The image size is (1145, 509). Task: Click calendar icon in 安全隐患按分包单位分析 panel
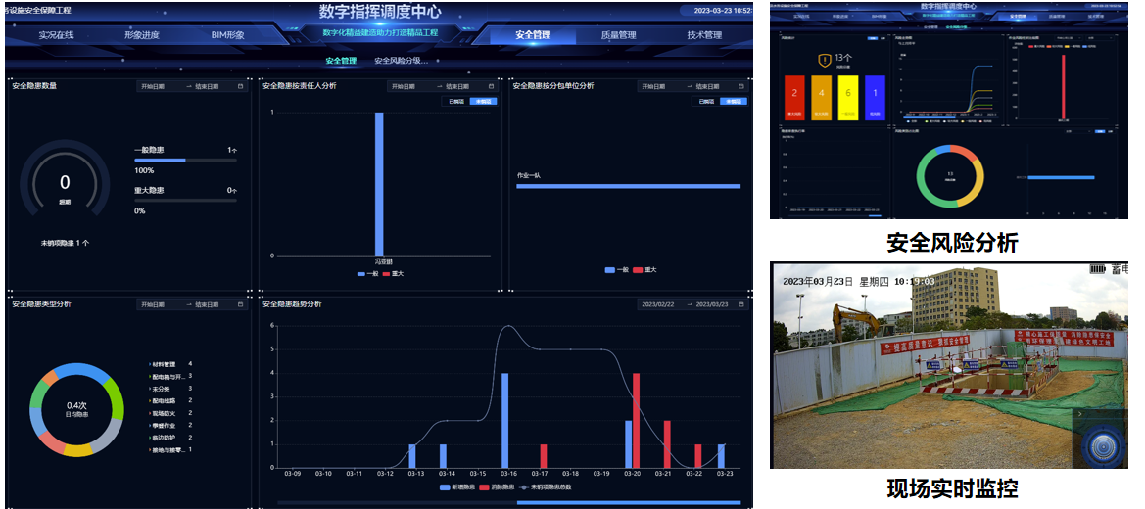pos(739,86)
